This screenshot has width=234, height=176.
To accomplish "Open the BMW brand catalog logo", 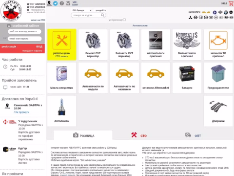I will coord(226,12).
